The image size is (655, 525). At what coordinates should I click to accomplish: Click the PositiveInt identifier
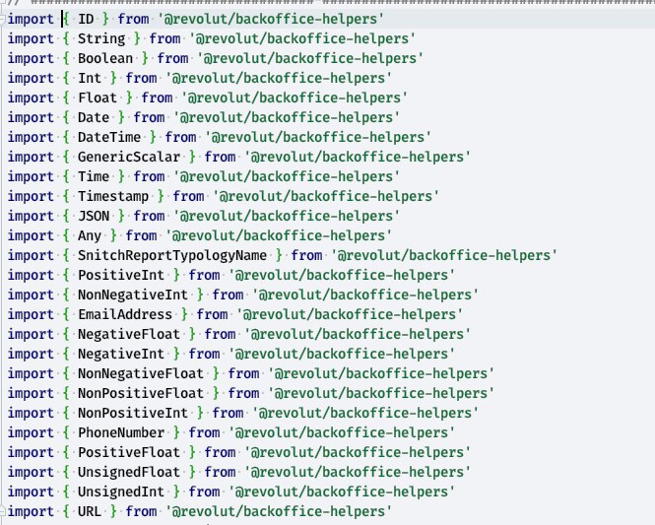tap(121, 275)
